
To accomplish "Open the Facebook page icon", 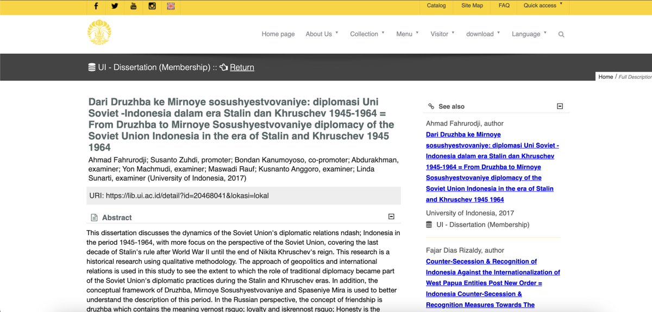I will point(96,6).
